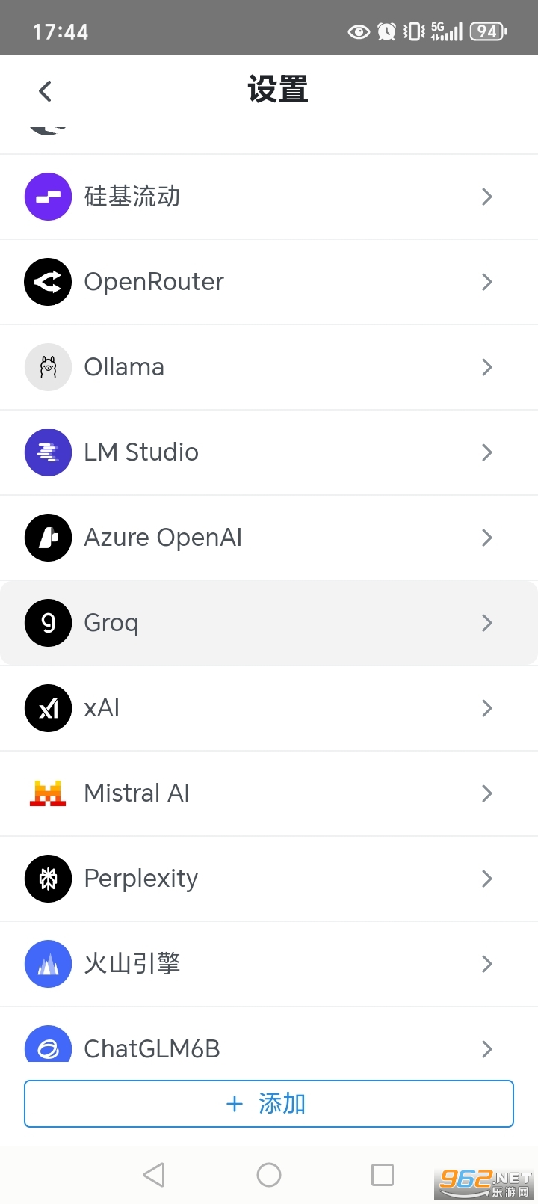Expand the Mistral AI row chevron
This screenshot has width=538, height=1204.
(x=487, y=793)
